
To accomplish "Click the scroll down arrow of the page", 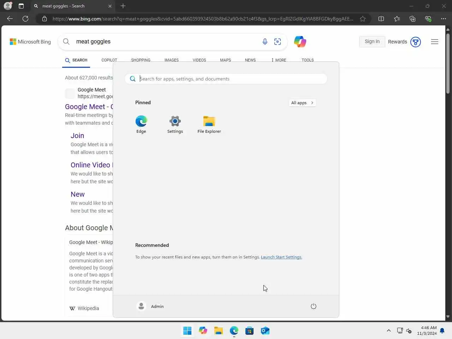I will click(x=448, y=317).
